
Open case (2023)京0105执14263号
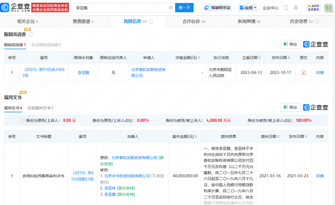43,73
